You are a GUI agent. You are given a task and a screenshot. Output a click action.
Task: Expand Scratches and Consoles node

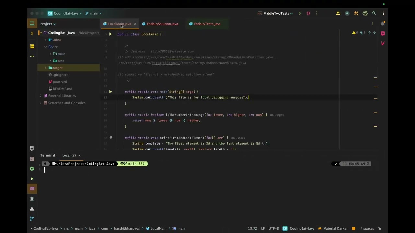[41, 103]
